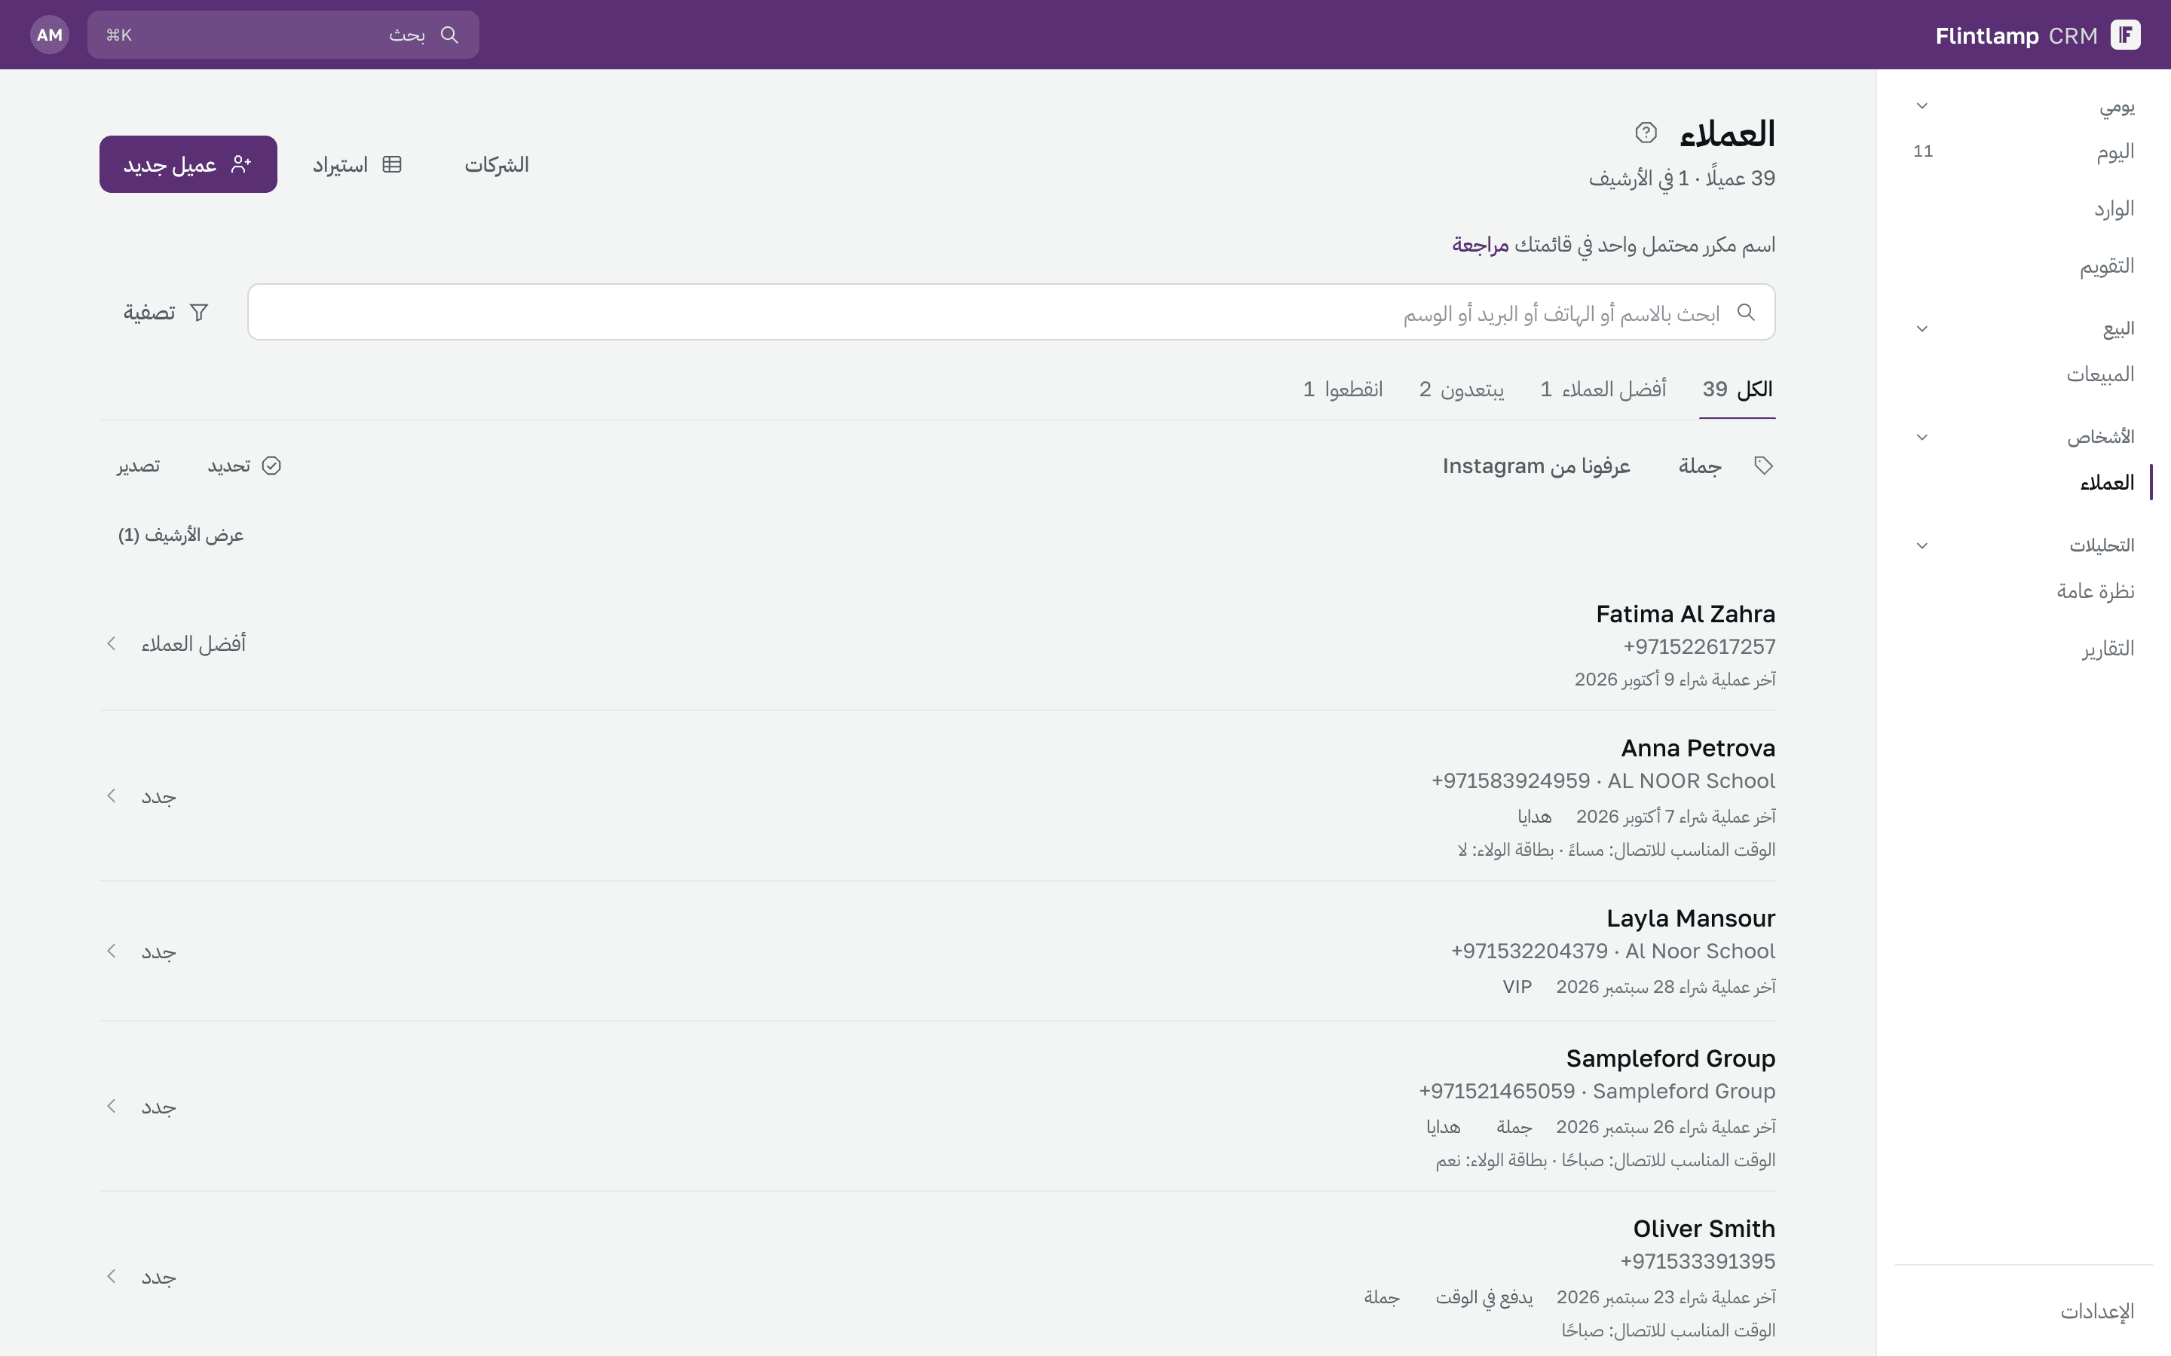The height and width of the screenshot is (1356, 2171).
Task: Collapse the البيع sidebar section
Action: (1921, 329)
